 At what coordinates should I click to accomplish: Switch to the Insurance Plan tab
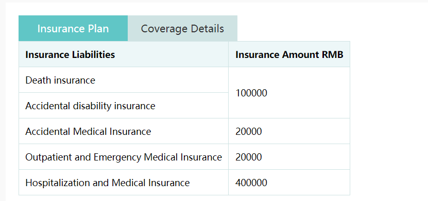coord(73,28)
